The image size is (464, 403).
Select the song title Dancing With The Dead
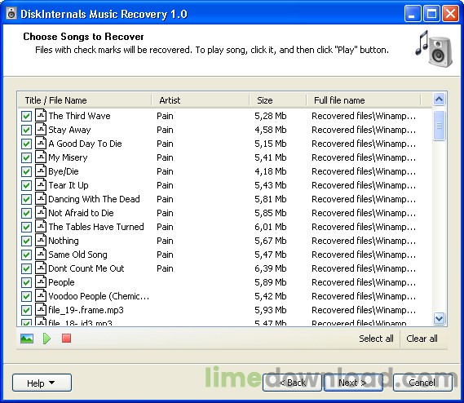click(x=94, y=199)
